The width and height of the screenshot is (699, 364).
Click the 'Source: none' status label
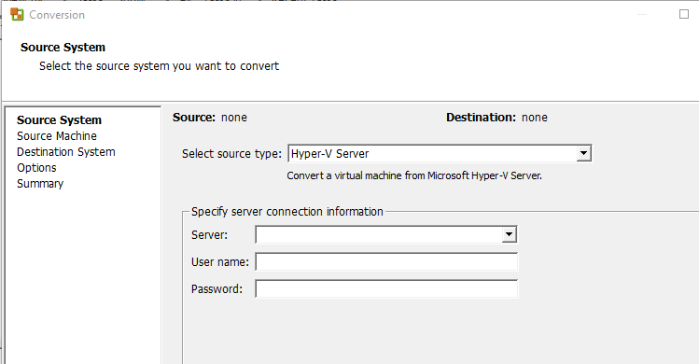210,118
